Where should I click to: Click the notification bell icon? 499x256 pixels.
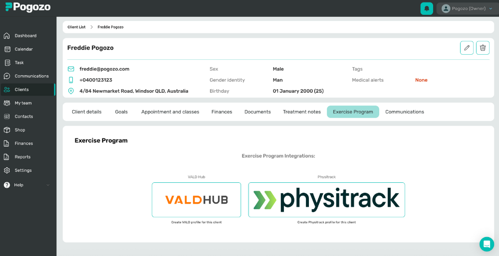pyautogui.click(x=427, y=8)
